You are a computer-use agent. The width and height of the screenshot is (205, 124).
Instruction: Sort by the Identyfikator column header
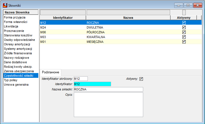[x=63, y=18]
